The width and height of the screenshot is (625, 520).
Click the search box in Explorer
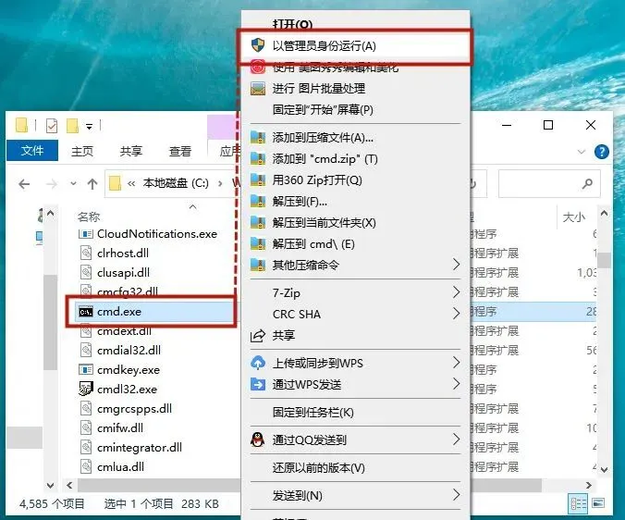tap(549, 183)
